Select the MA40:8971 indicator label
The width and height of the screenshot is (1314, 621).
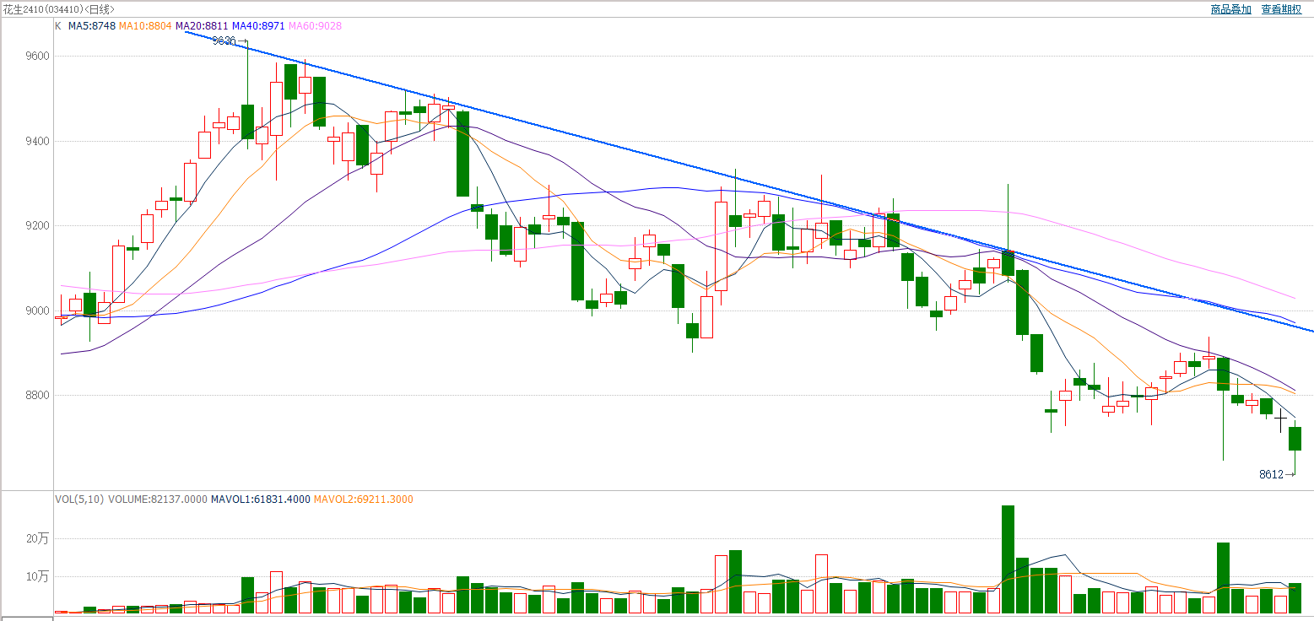(x=258, y=26)
